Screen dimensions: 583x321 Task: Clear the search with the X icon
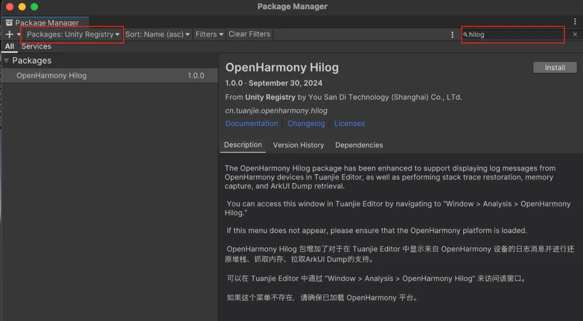pos(575,34)
